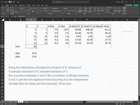Viewport: 140px width, 105px height.
Task: Click Accounting Number Format dollar icon
Action: coord(65,11)
